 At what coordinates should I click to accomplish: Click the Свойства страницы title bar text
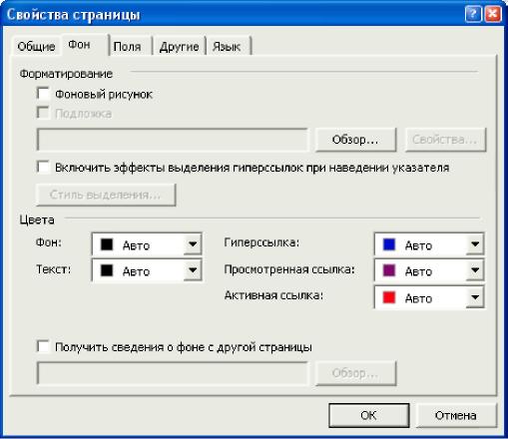pos(73,15)
